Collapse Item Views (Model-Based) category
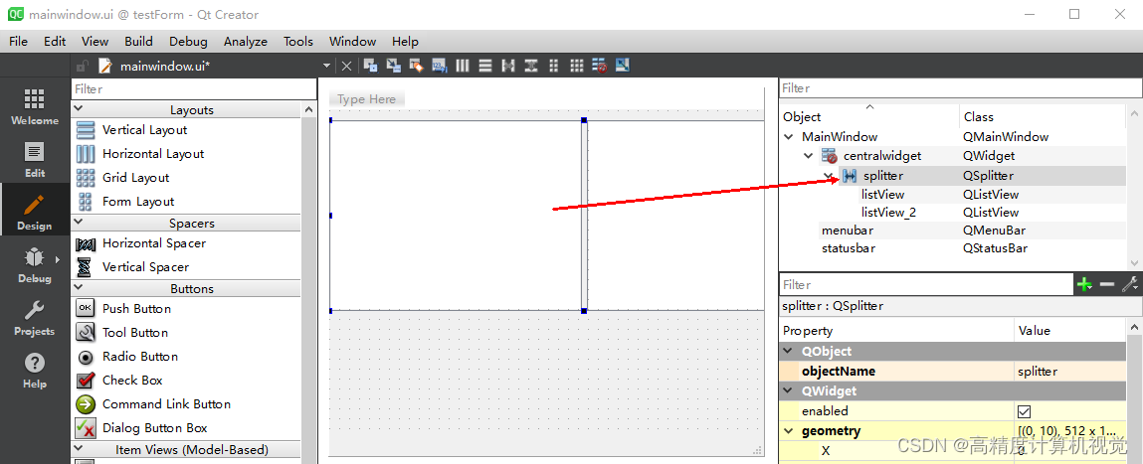 pos(79,449)
